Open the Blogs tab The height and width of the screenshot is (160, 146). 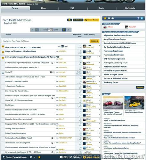pyautogui.click(x=44, y=8)
